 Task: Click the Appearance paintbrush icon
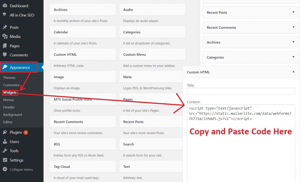point(5,67)
